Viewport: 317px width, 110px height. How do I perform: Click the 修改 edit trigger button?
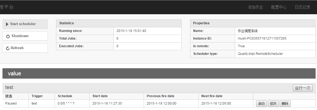pos(273,104)
